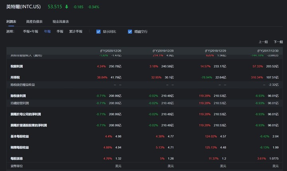Click the 下一組 button
The height and width of the screenshot is (171, 287).
pos(278,42)
